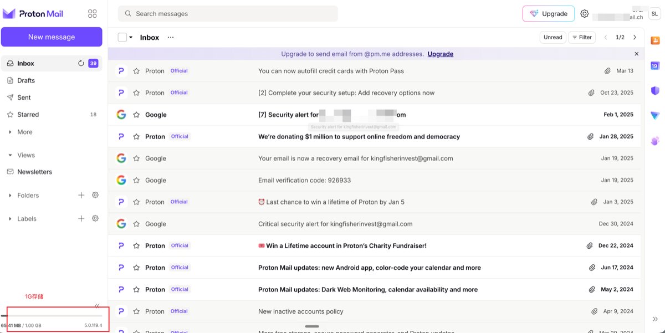Viewport: 665px width, 333px height.
Task: Star the Email verification code message
Action: [136, 180]
